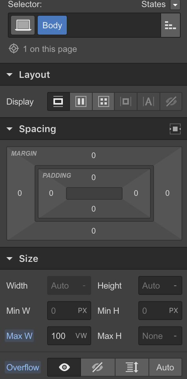187x379 pixels.
Task: Set overflow to Scroll
Action: pyautogui.click(x=132, y=367)
